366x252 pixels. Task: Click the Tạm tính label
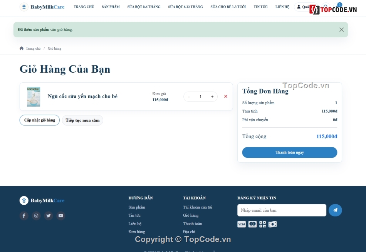click(x=250, y=111)
